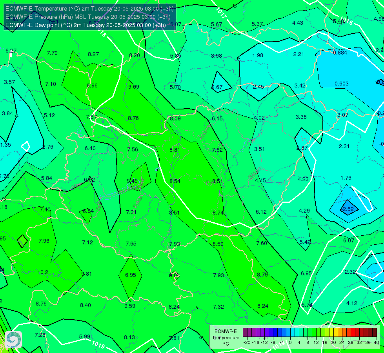Click the 8.20 temperature value
This screenshot has height=353, width=384.
click(x=135, y=55)
